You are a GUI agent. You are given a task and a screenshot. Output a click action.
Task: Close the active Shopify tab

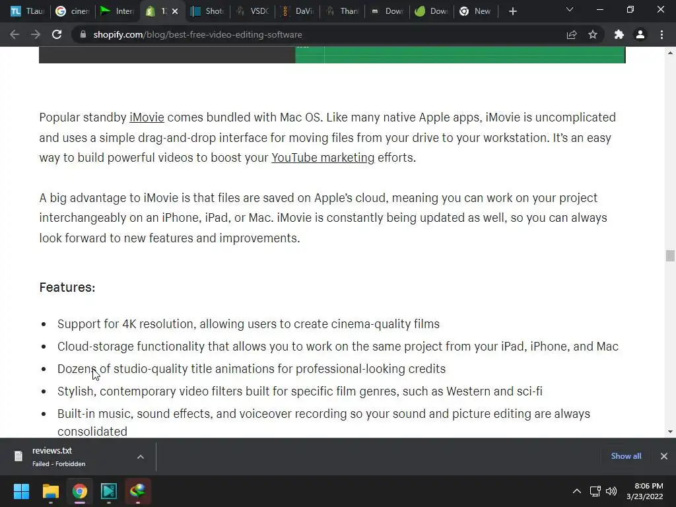point(175,11)
